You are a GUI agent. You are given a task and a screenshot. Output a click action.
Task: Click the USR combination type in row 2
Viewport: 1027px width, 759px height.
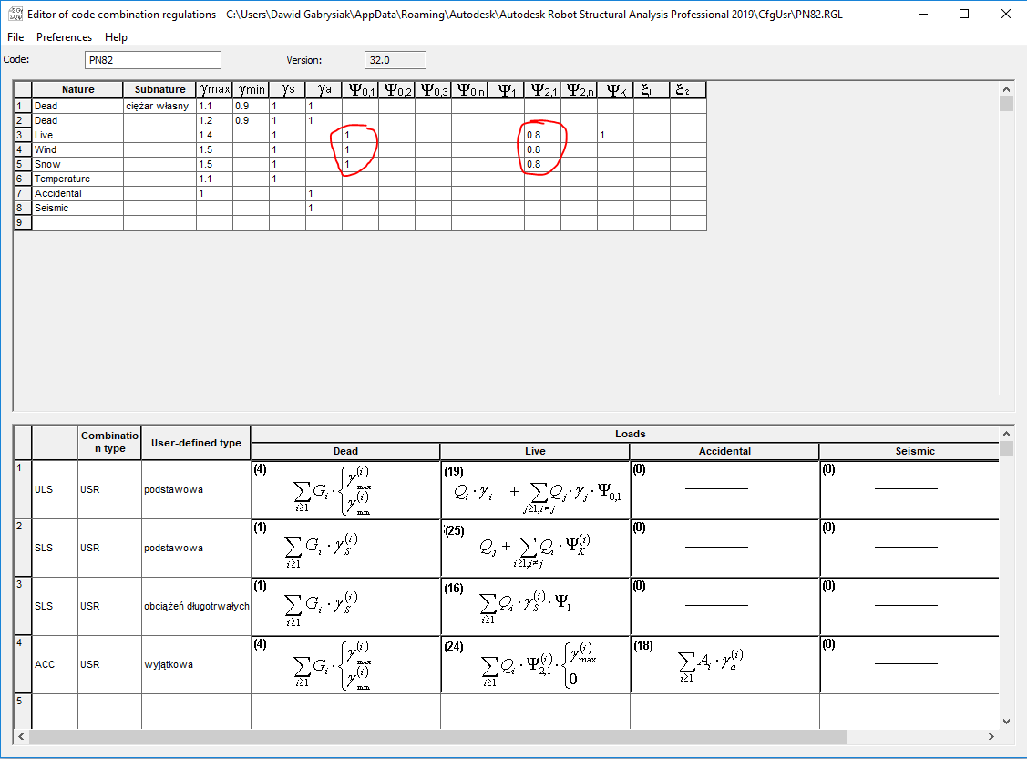click(x=109, y=549)
